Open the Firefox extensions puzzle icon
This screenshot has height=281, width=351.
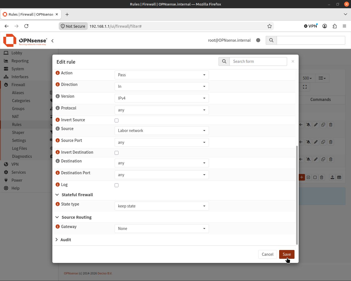[x=335, y=26]
